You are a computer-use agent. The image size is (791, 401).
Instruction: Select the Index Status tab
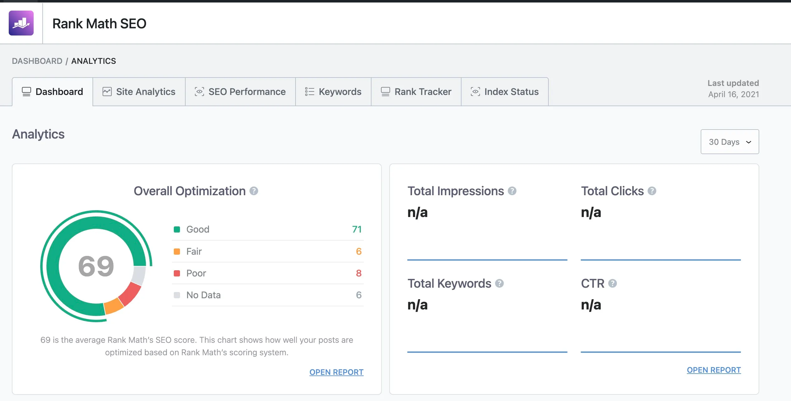click(504, 92)
